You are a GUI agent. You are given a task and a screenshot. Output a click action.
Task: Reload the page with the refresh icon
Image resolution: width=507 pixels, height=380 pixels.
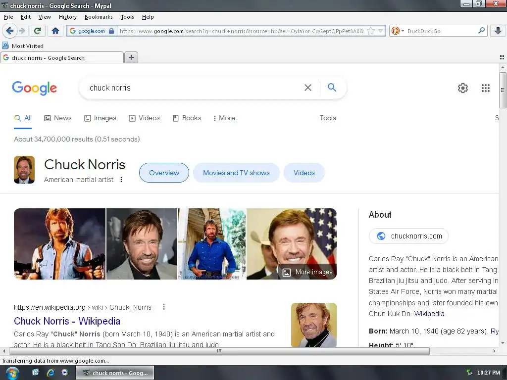37,31
